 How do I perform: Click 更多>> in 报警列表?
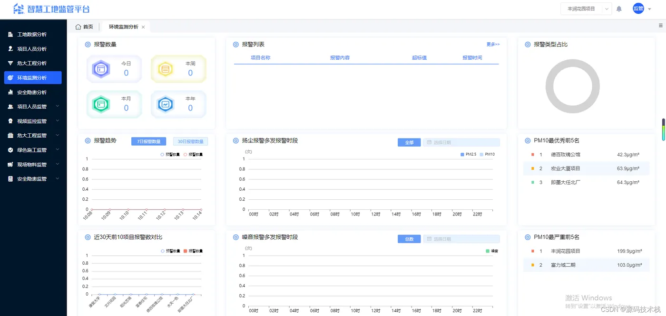(493, 45)
